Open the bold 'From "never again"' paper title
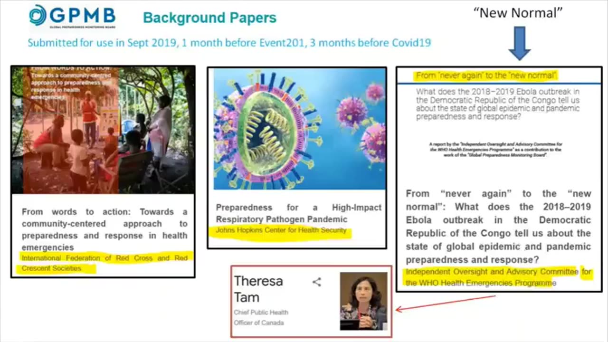 (498, 227)
